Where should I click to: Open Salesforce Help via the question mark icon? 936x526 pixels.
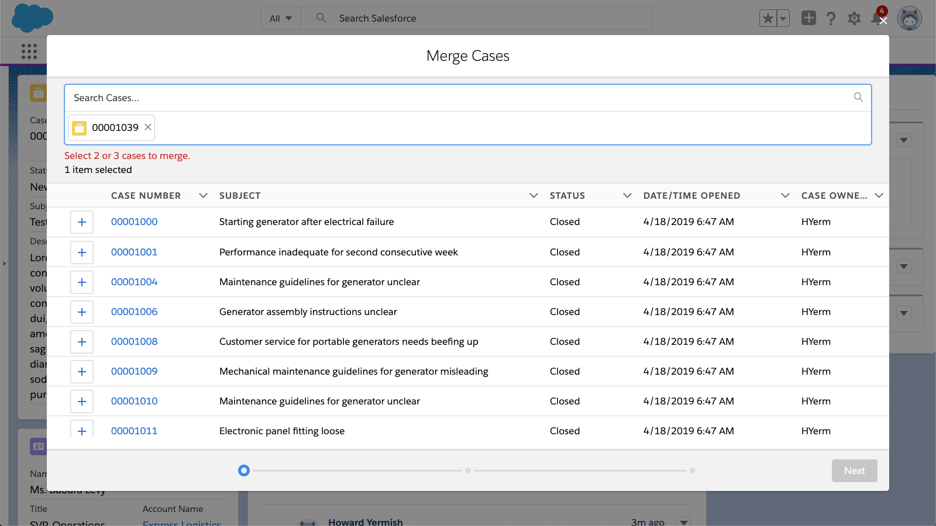[831, 18]
